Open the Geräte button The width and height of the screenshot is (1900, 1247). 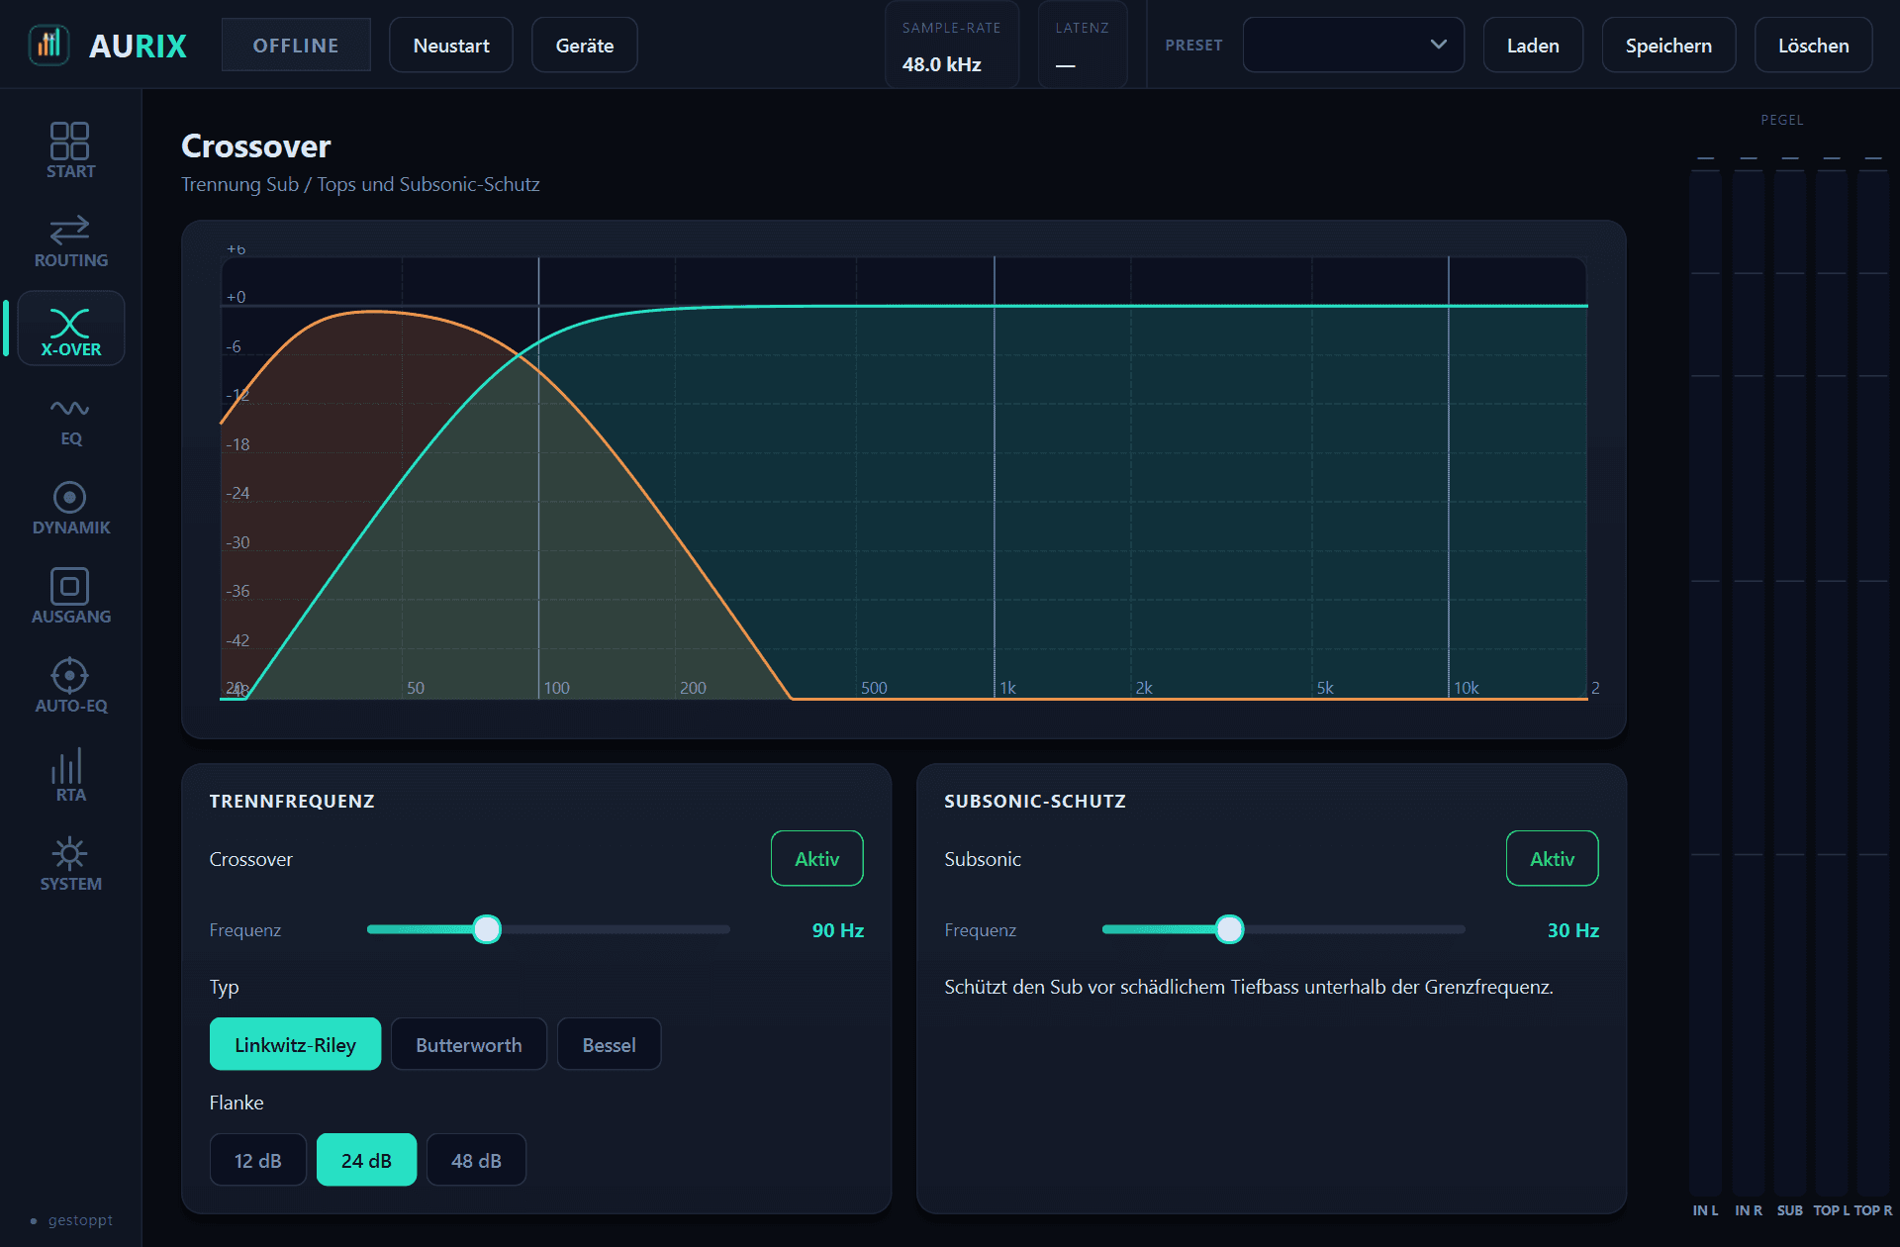[585, 45]
